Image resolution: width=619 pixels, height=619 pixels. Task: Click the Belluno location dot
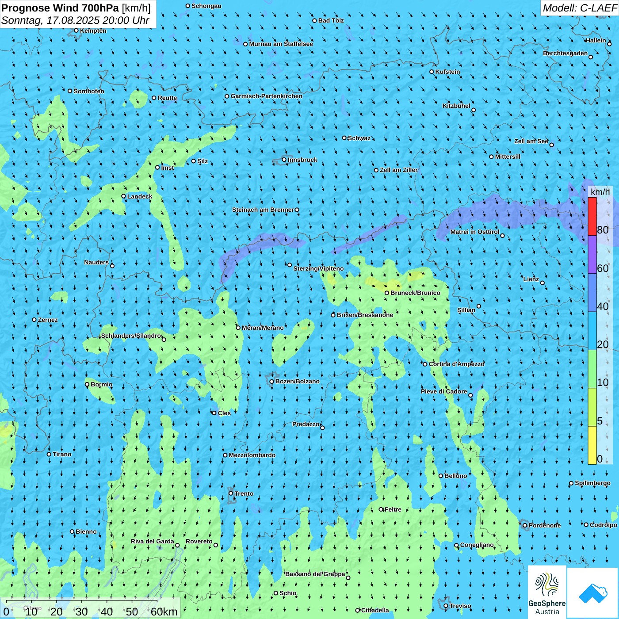tap(441, 476)
